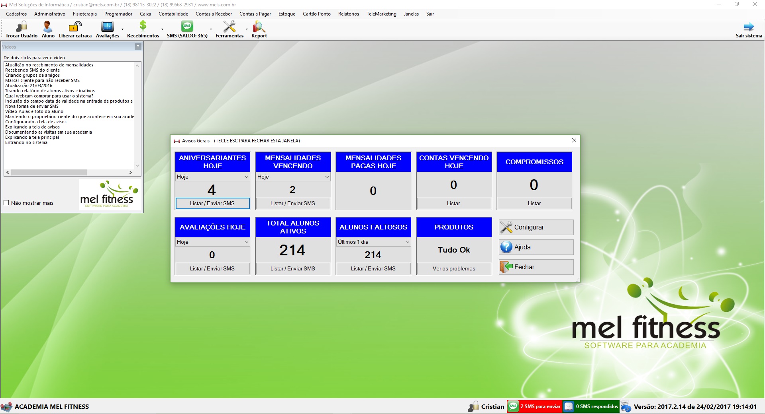Select the 'Nova forma de enviar SMS' video entry
This screenshot has height=414, width=765.
click(32, 106)
